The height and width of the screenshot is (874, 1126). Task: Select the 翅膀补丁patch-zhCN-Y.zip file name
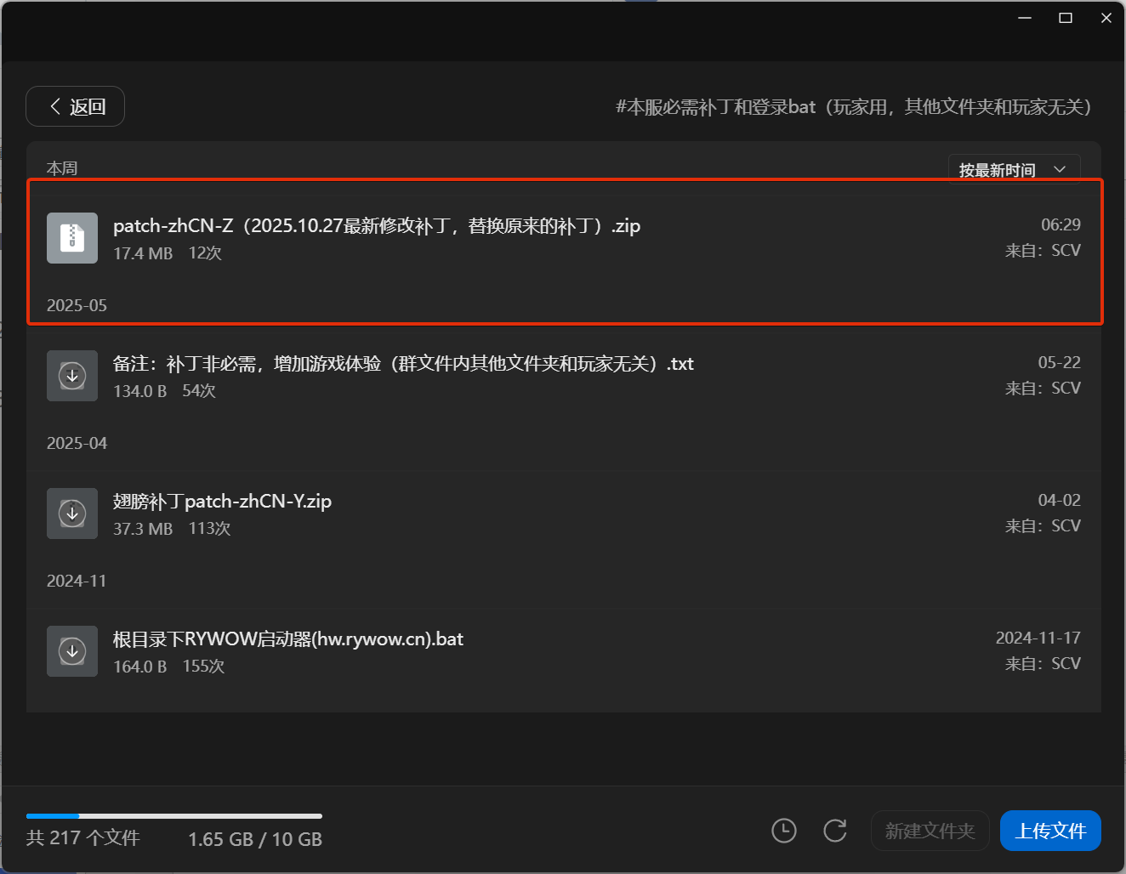click(222, 502)
